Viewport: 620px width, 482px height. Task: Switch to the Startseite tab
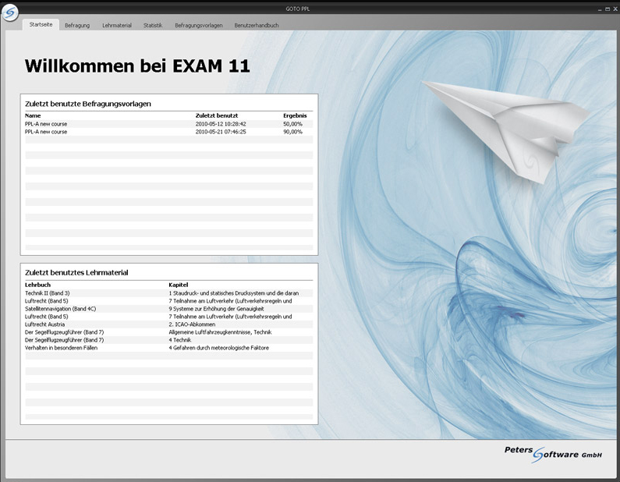point(41,24)
